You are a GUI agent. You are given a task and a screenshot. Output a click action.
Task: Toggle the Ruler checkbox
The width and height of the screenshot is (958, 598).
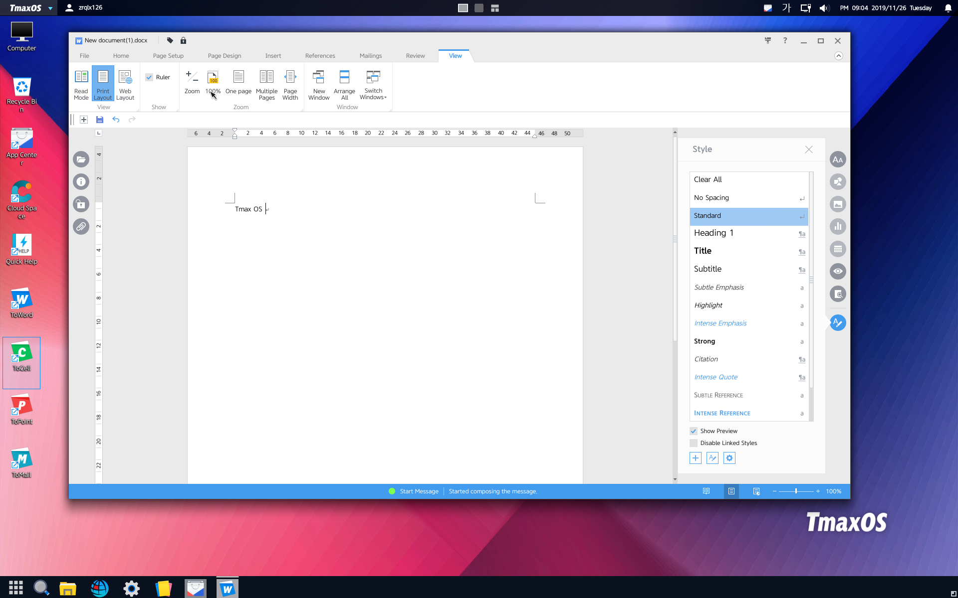tap(149, 77)
